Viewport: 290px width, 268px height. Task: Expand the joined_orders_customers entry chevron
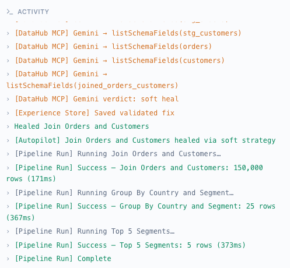click(8, 74)
